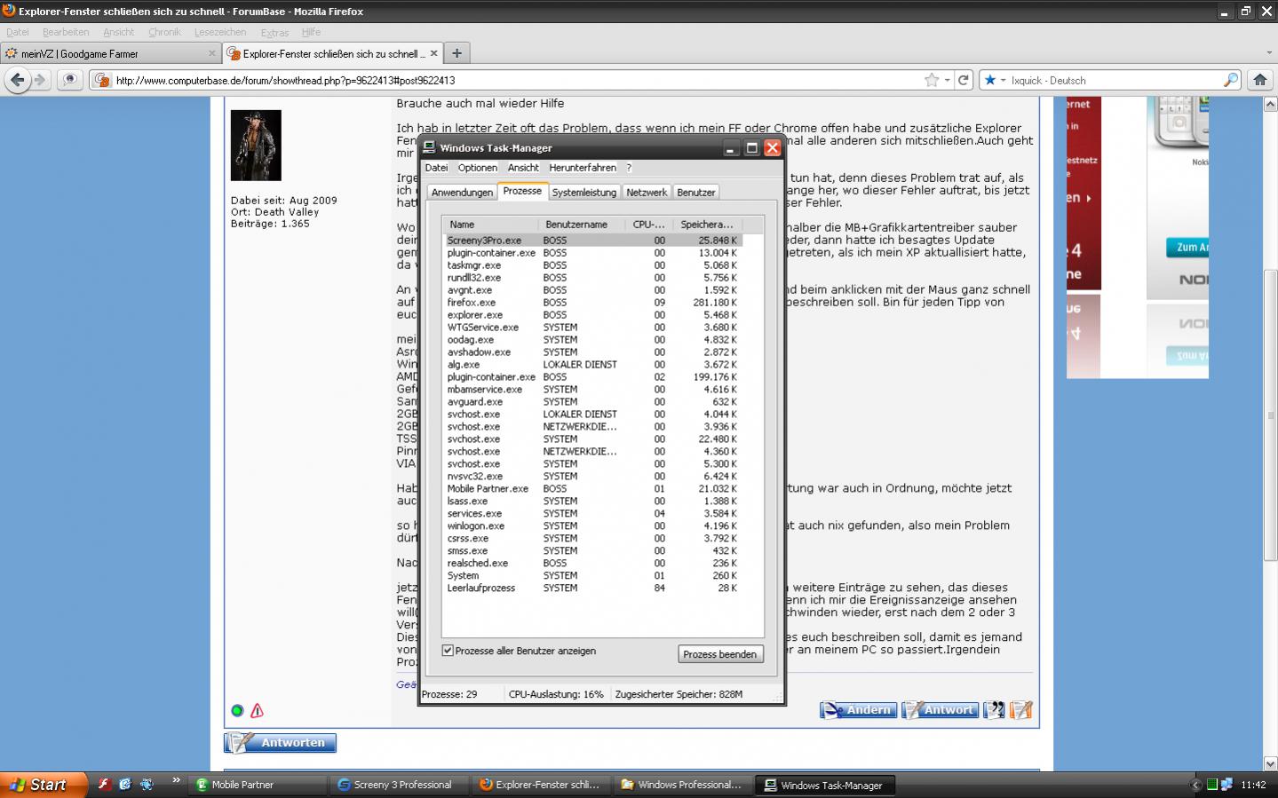Click the Ändern button on post
The width and height of the screenshot is (1278, 798).
[858, 710]
